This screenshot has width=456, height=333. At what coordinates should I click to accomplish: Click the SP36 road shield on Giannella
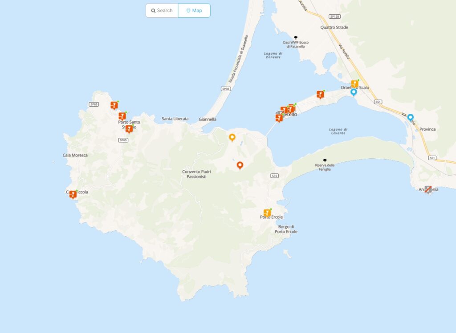point(226,89)
